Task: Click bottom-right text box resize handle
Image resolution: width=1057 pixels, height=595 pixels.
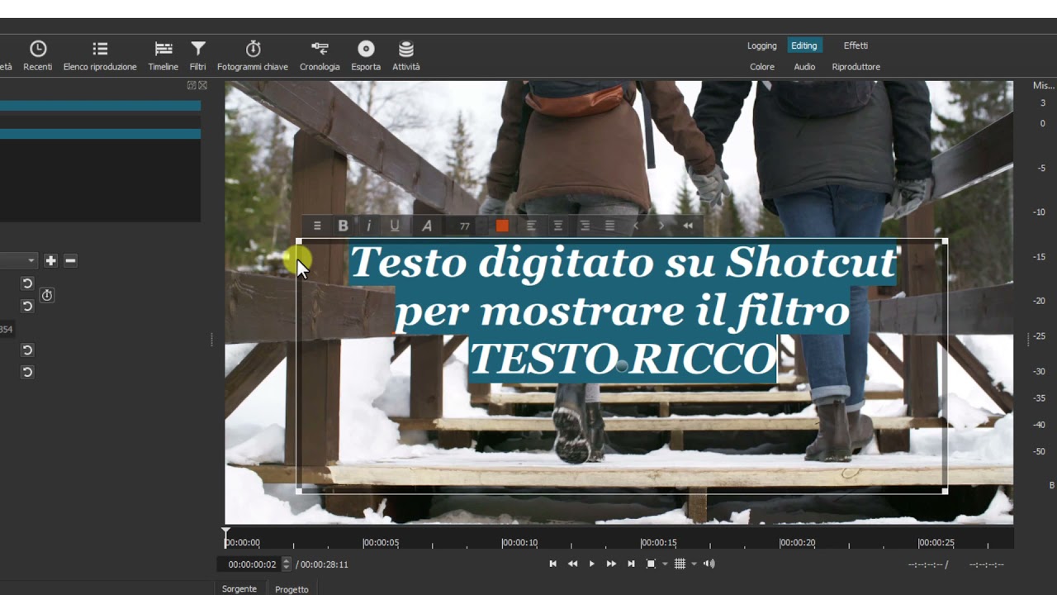Action: click(x=945, y=491)
